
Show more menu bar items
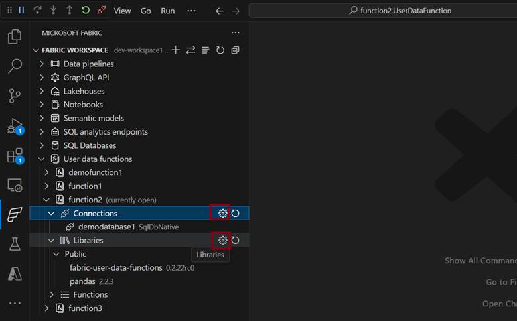click(x=191, y=11)
